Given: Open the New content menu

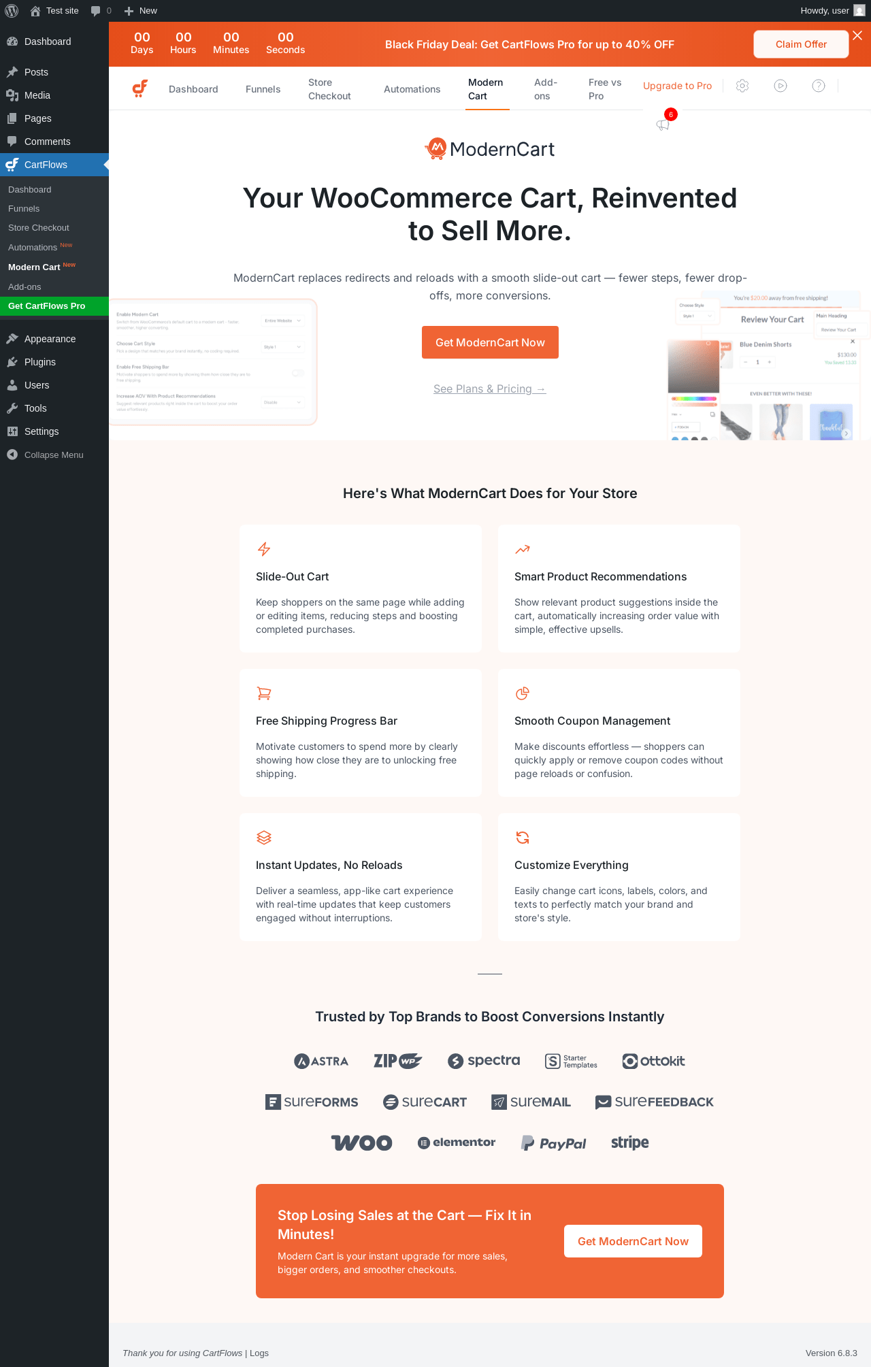Looking at the screenshot, I should [141, 11].
